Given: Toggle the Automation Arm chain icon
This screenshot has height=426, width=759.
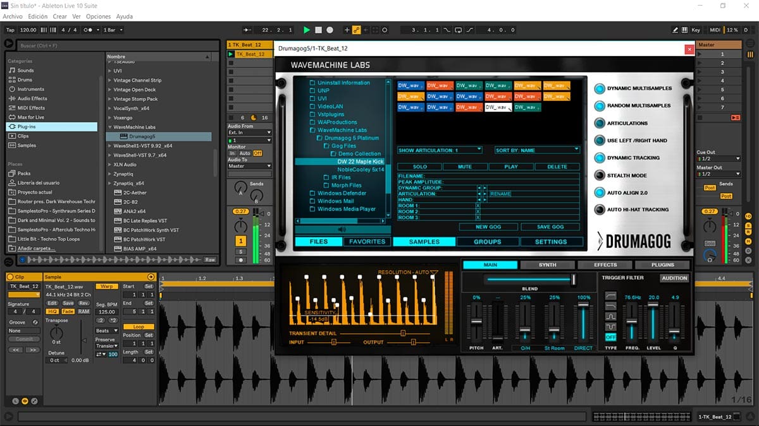Looking at the screenshot, I should [x=356, y=30].
